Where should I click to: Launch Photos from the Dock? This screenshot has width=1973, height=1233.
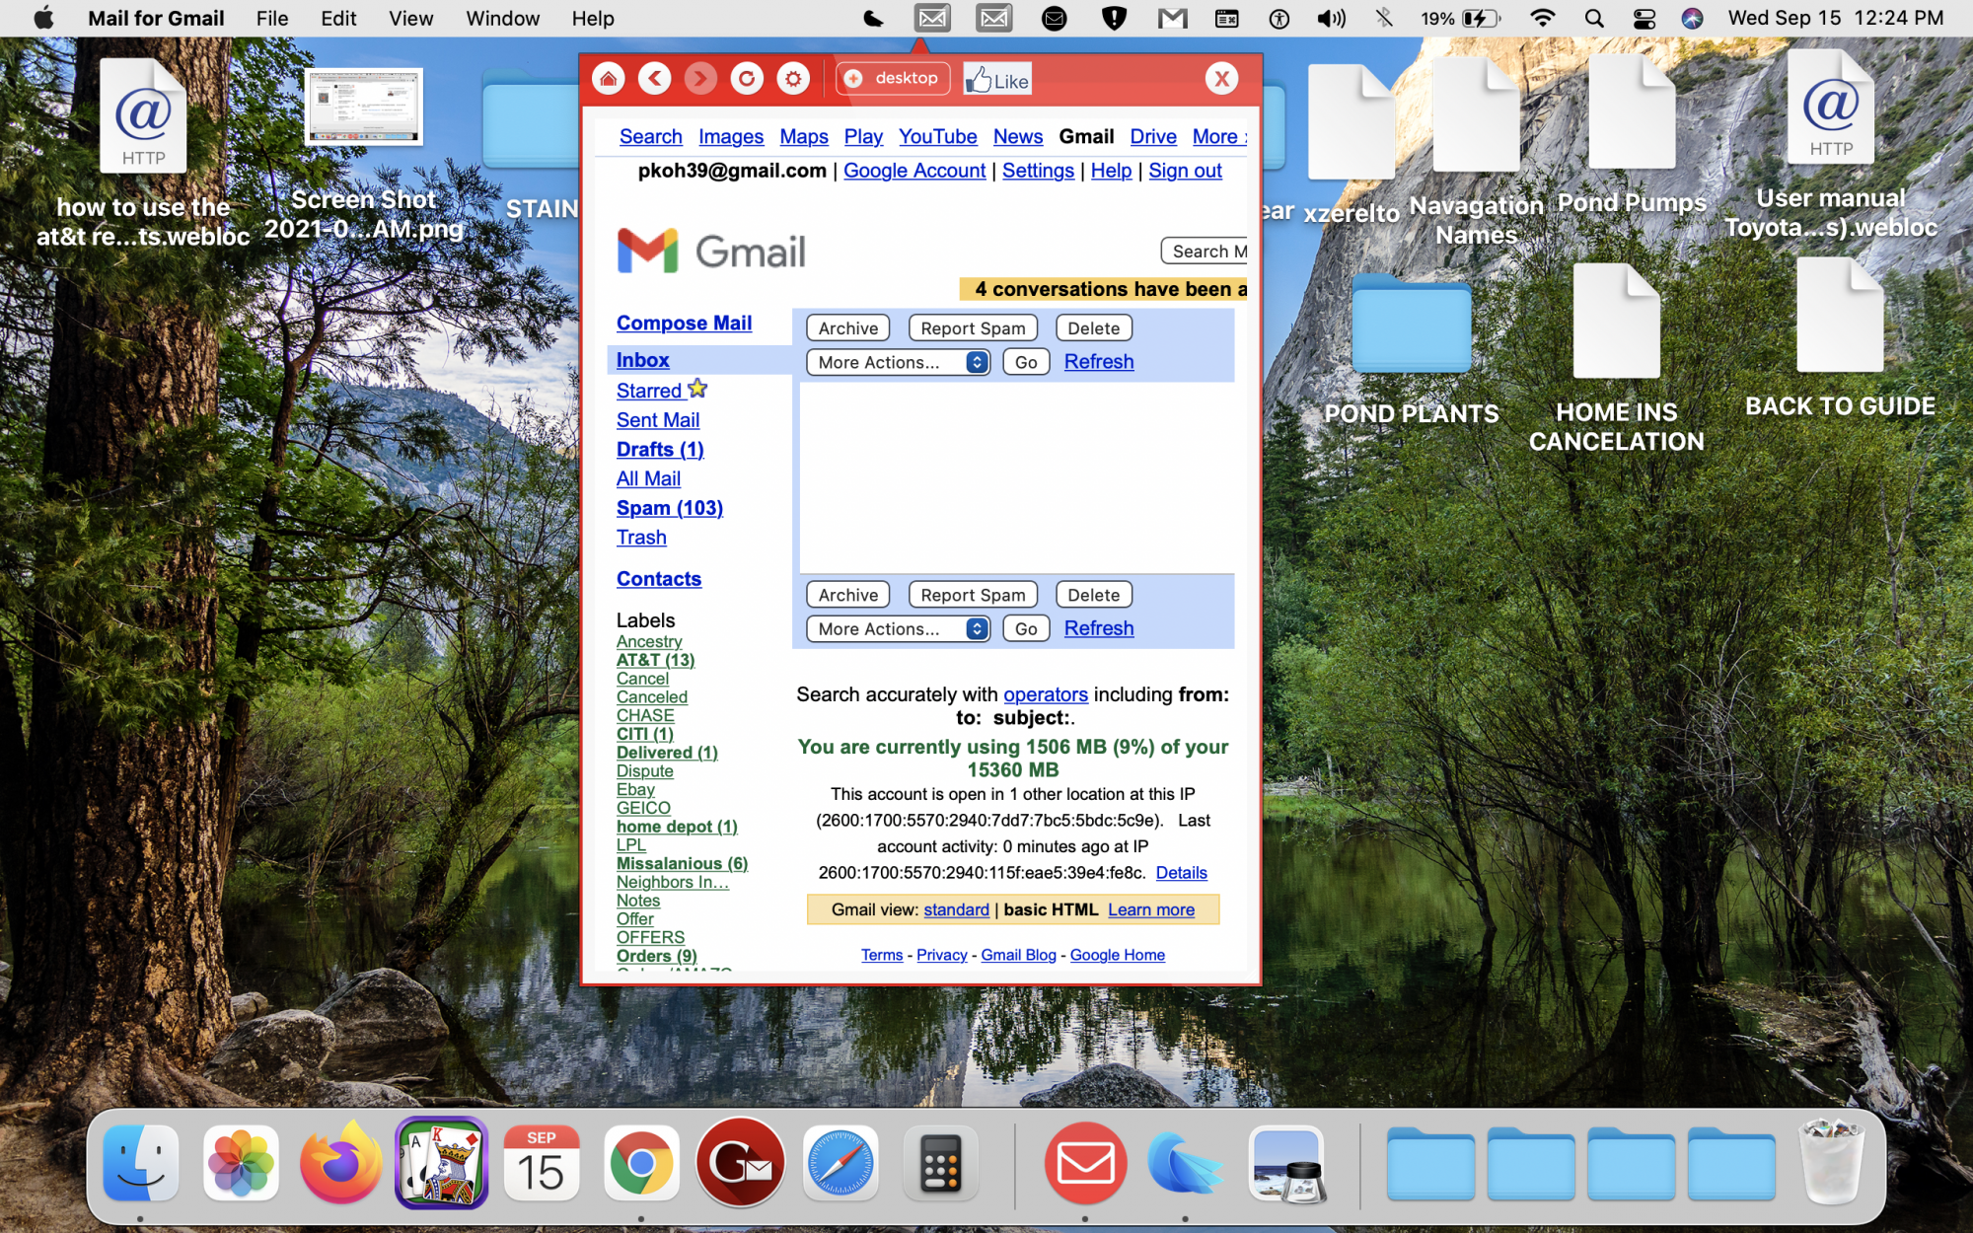click(x=241, y=1164)
